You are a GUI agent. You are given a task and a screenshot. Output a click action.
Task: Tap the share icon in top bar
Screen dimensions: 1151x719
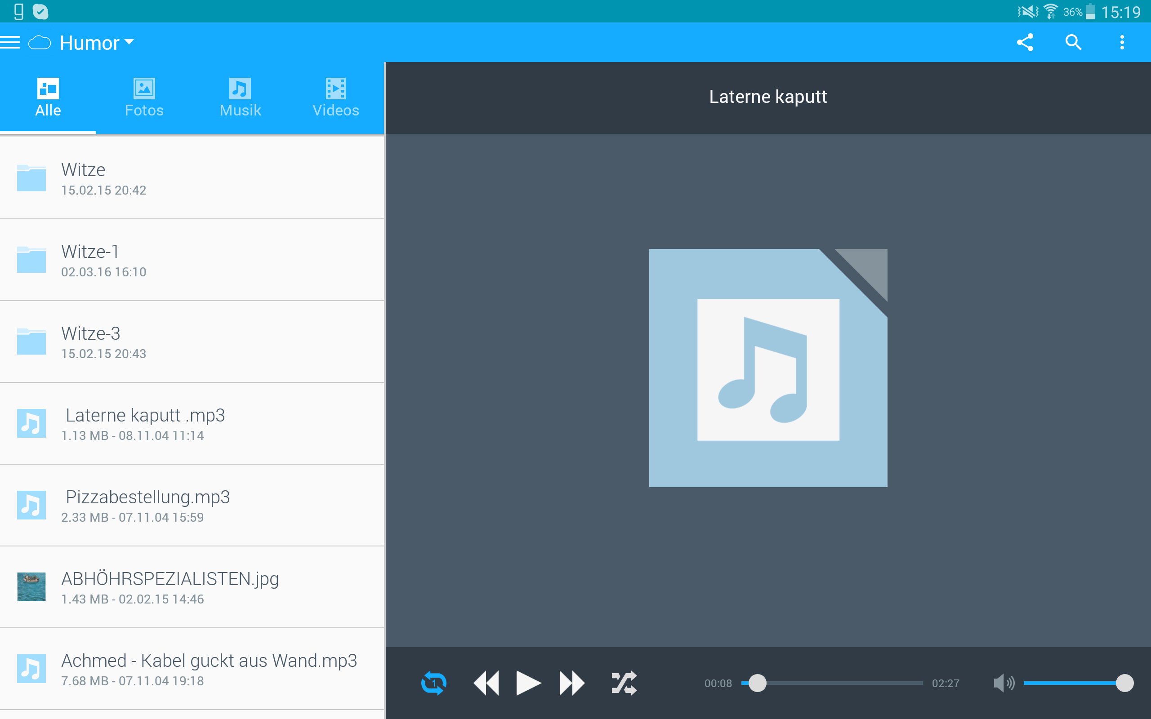(x=1025, y=42)
